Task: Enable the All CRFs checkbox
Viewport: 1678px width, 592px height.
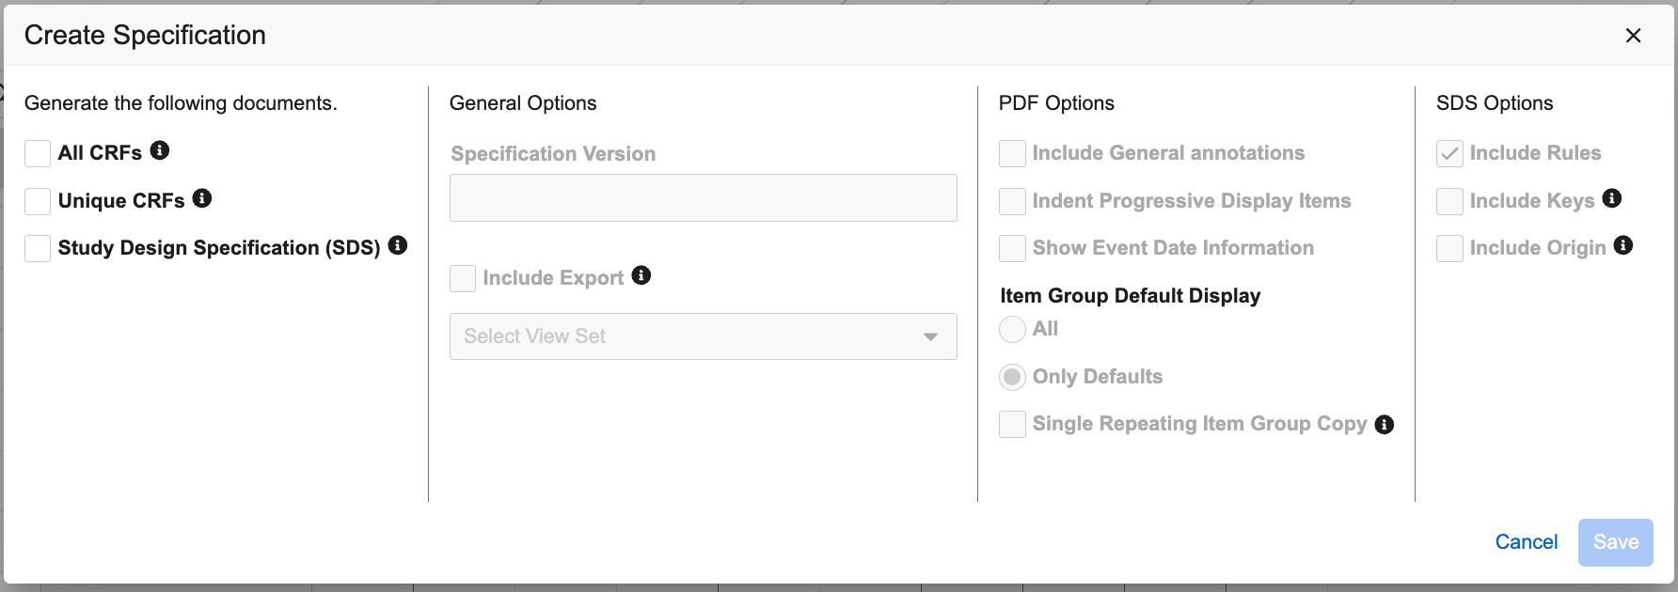Action: point(38,153)
